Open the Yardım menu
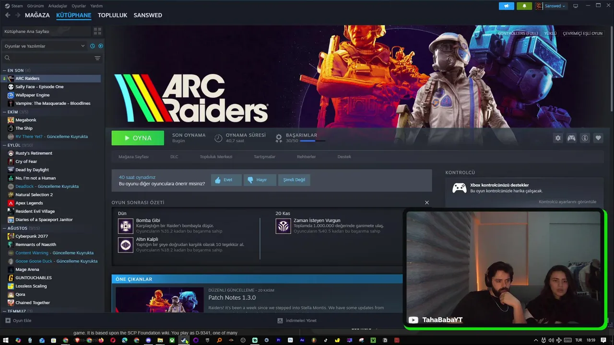This screenshot has width=614, height=345. (96, 6)
